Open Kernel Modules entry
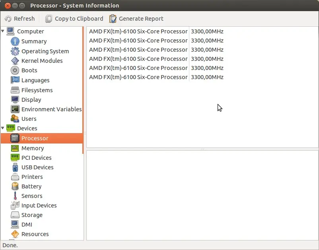 (42, 61)
